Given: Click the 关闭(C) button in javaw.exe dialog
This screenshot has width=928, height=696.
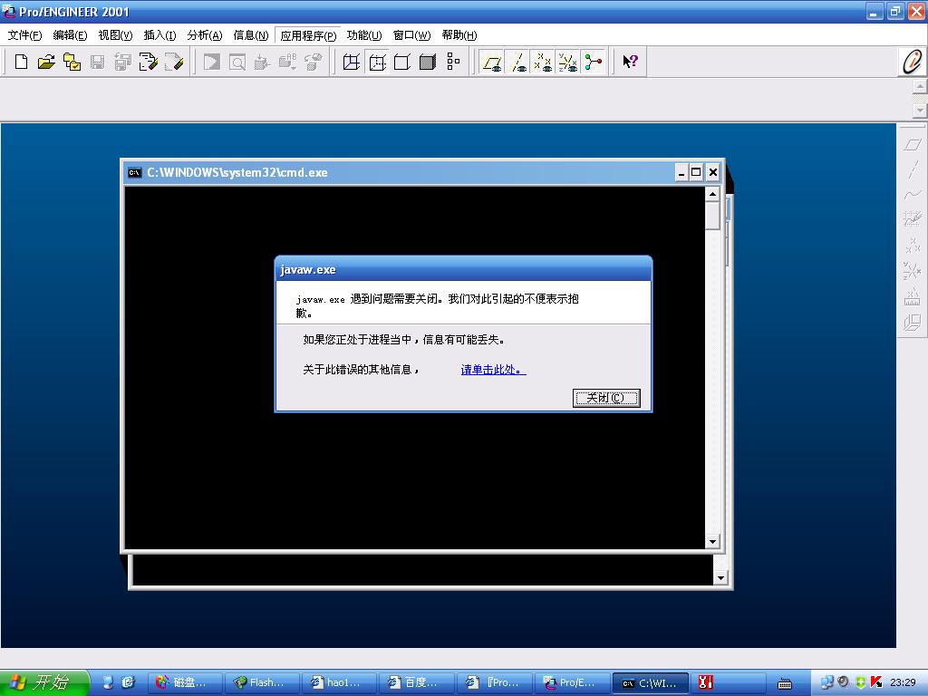Looking at the screenshot, I should pyautogui.click(x=606, y=398).
